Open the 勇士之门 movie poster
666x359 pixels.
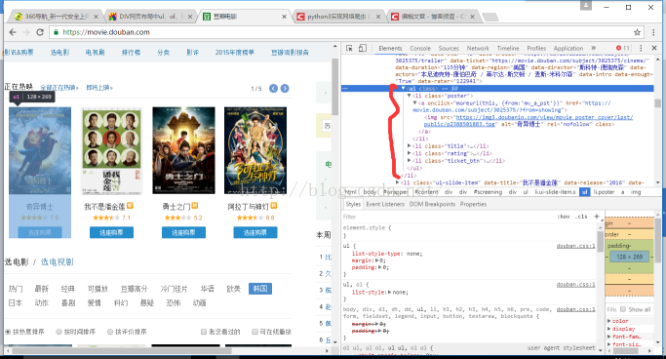tap(184, 150)
